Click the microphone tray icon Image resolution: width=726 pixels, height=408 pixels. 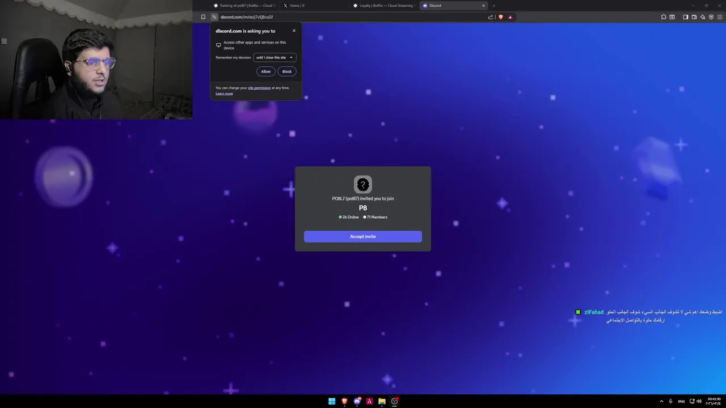click(x=670, y=401)
